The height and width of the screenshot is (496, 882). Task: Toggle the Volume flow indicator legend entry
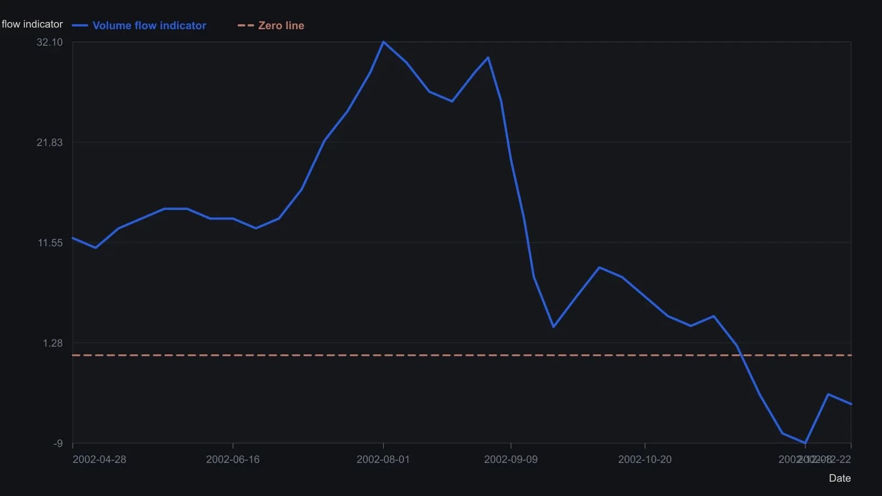(139, 25)
